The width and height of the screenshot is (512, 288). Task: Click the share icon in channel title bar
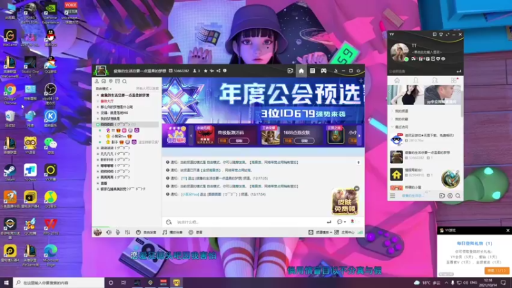(x=218, y=71)
